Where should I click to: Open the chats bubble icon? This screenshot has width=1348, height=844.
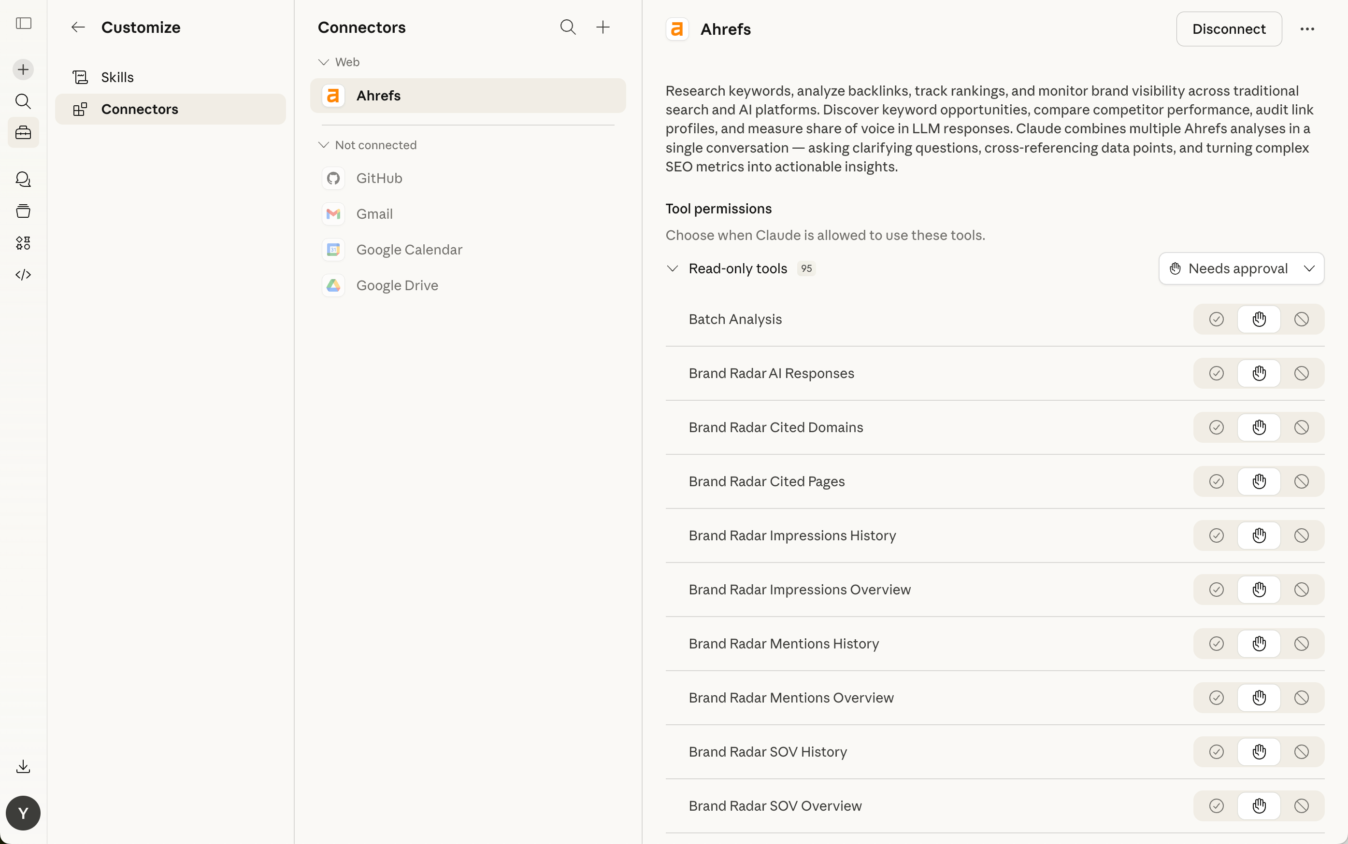pyautogui.click(x=24, y=179)
